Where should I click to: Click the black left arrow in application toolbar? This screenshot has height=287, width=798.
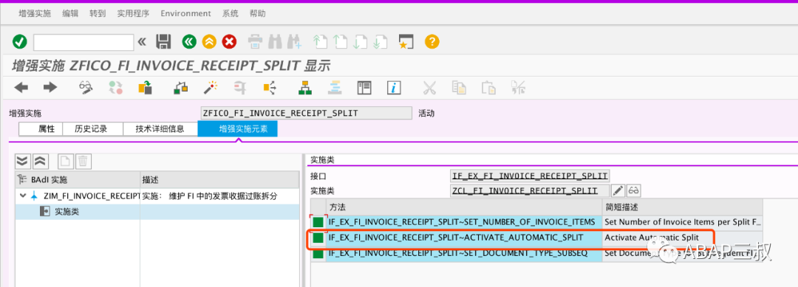click(x=21, y=88)
